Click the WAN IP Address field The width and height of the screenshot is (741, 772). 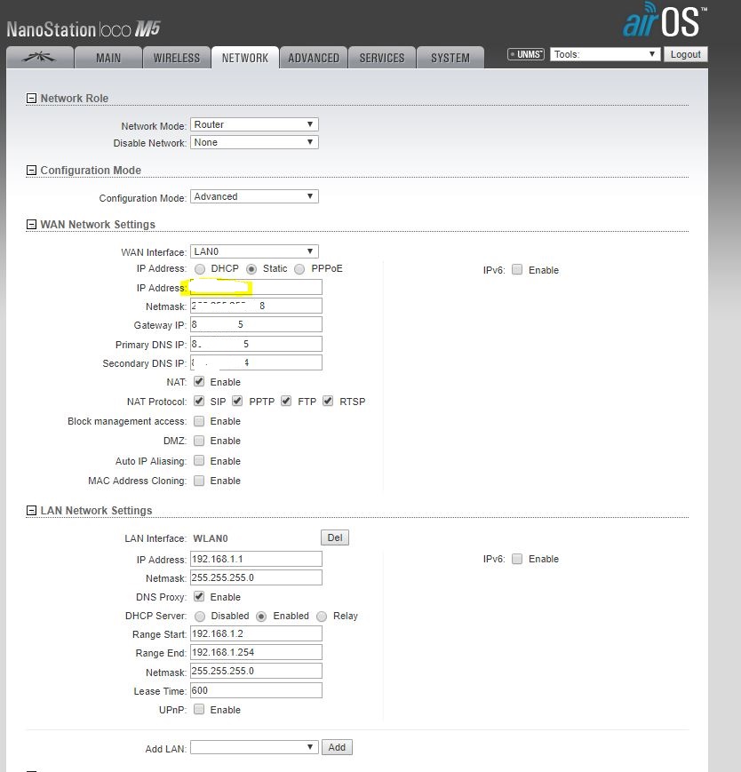256,287
